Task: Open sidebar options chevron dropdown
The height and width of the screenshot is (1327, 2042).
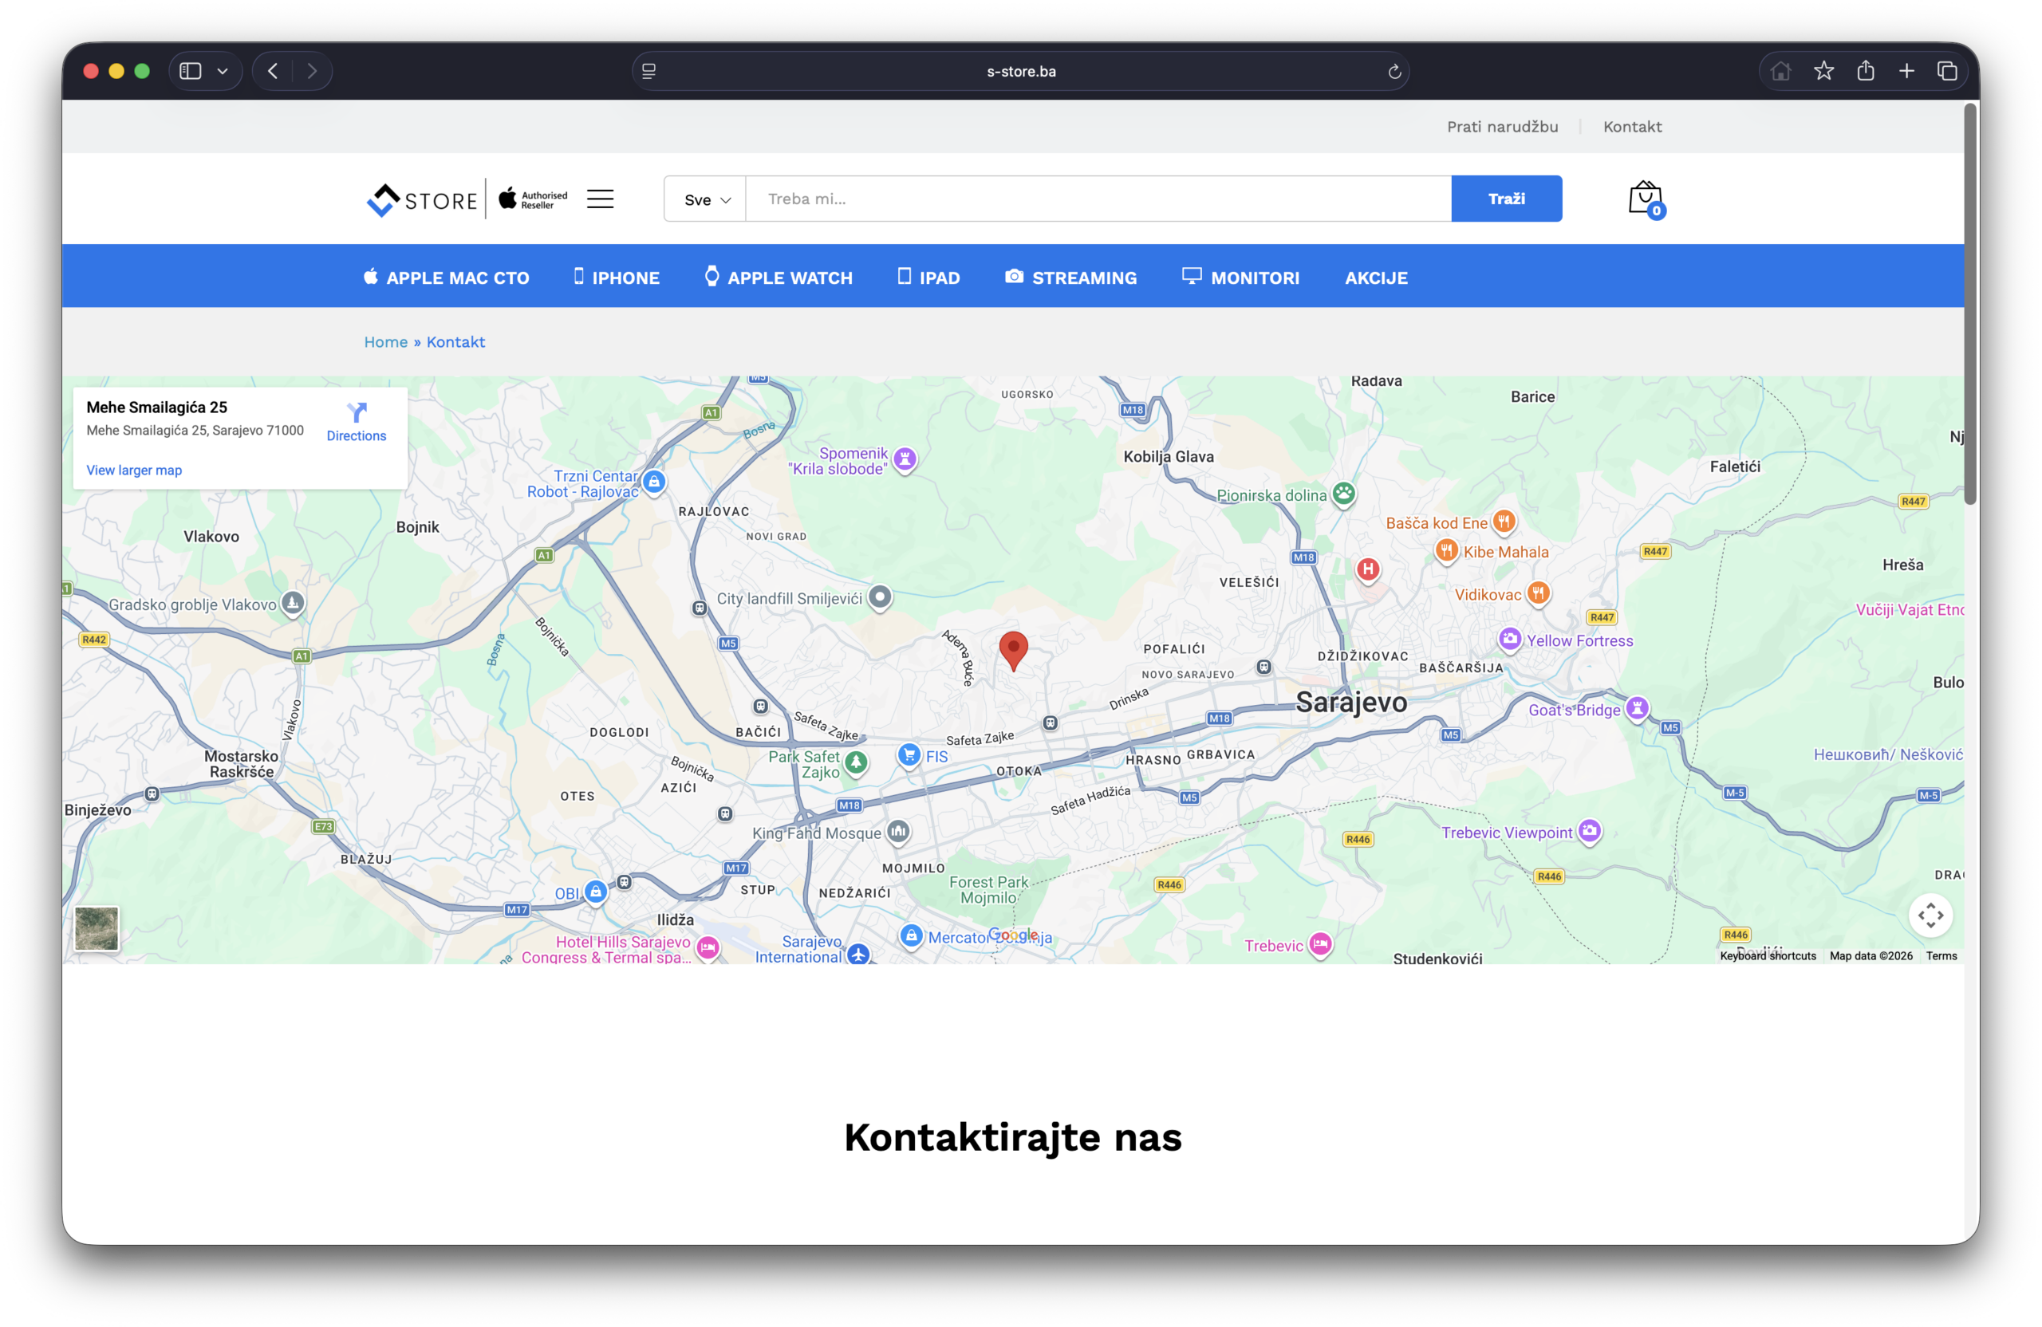Action: (x=223, y=71)
